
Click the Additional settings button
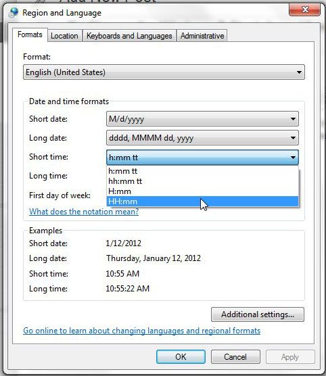(x=258, y=314)
